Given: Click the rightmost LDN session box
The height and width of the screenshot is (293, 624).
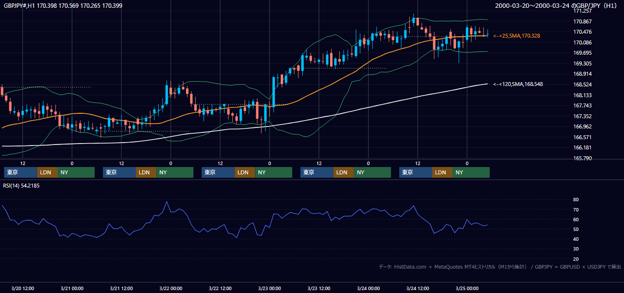Looking at the screenshot, I should (443, 172).
